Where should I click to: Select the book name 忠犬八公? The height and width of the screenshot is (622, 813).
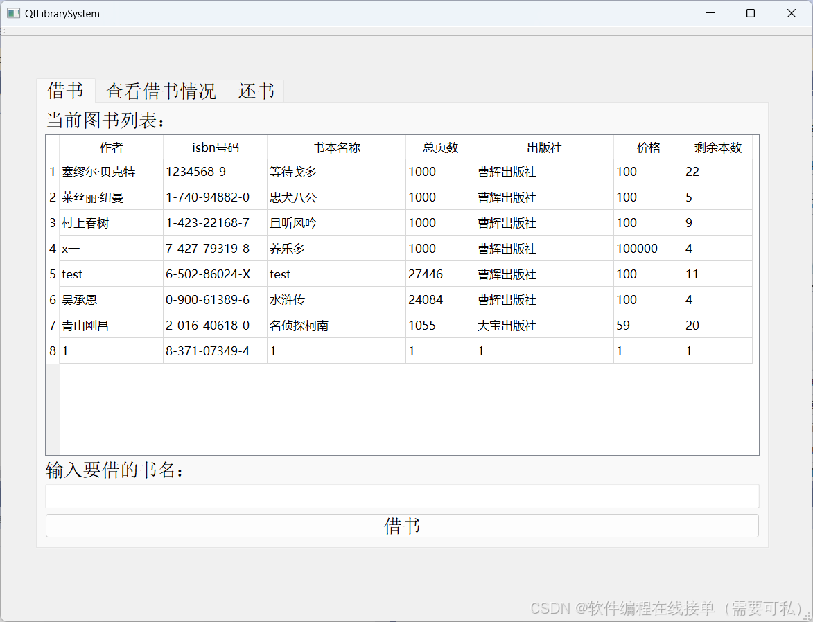point(337,197)
